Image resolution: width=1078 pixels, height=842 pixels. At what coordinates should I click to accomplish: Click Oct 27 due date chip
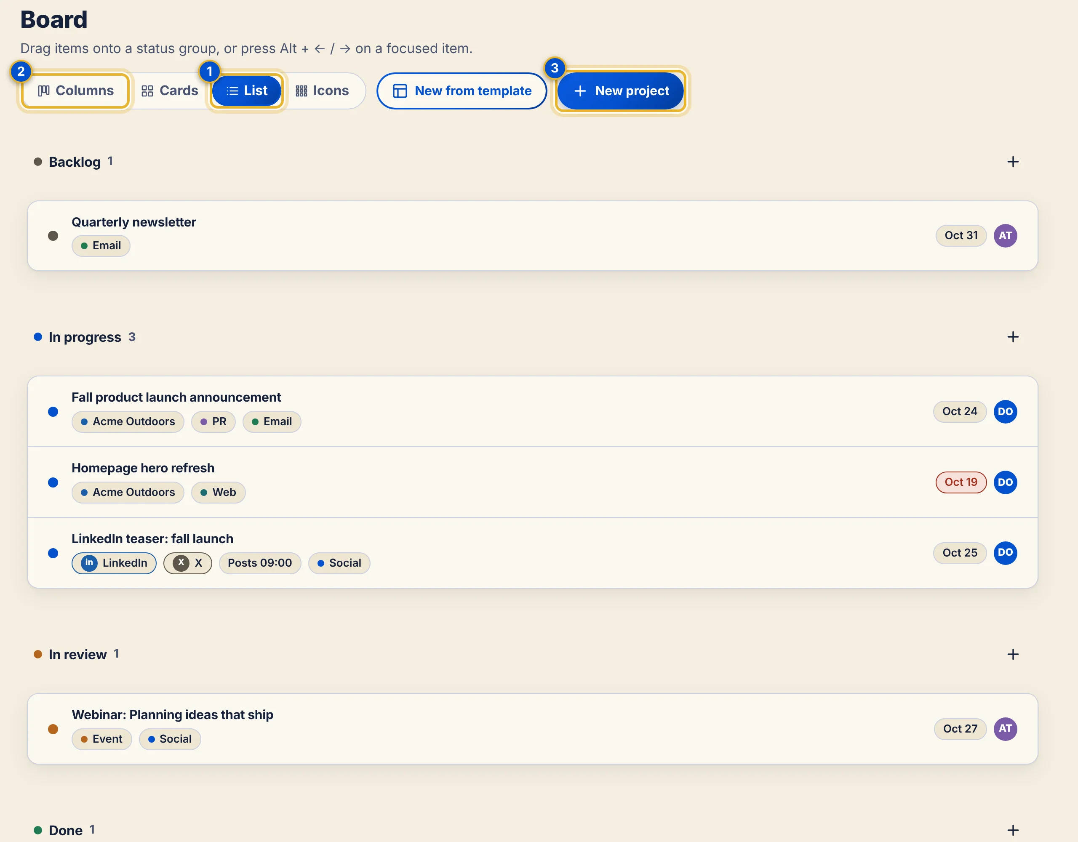pos(960,729)
